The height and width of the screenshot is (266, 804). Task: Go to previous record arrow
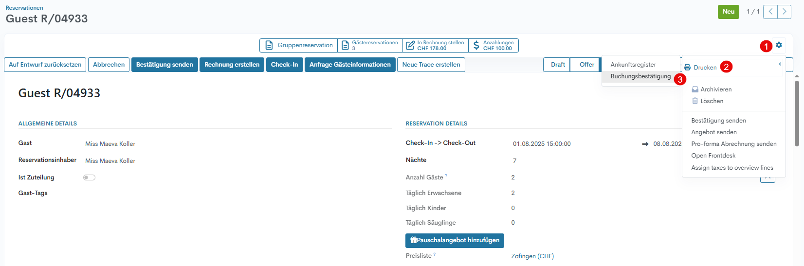[770, 12]
